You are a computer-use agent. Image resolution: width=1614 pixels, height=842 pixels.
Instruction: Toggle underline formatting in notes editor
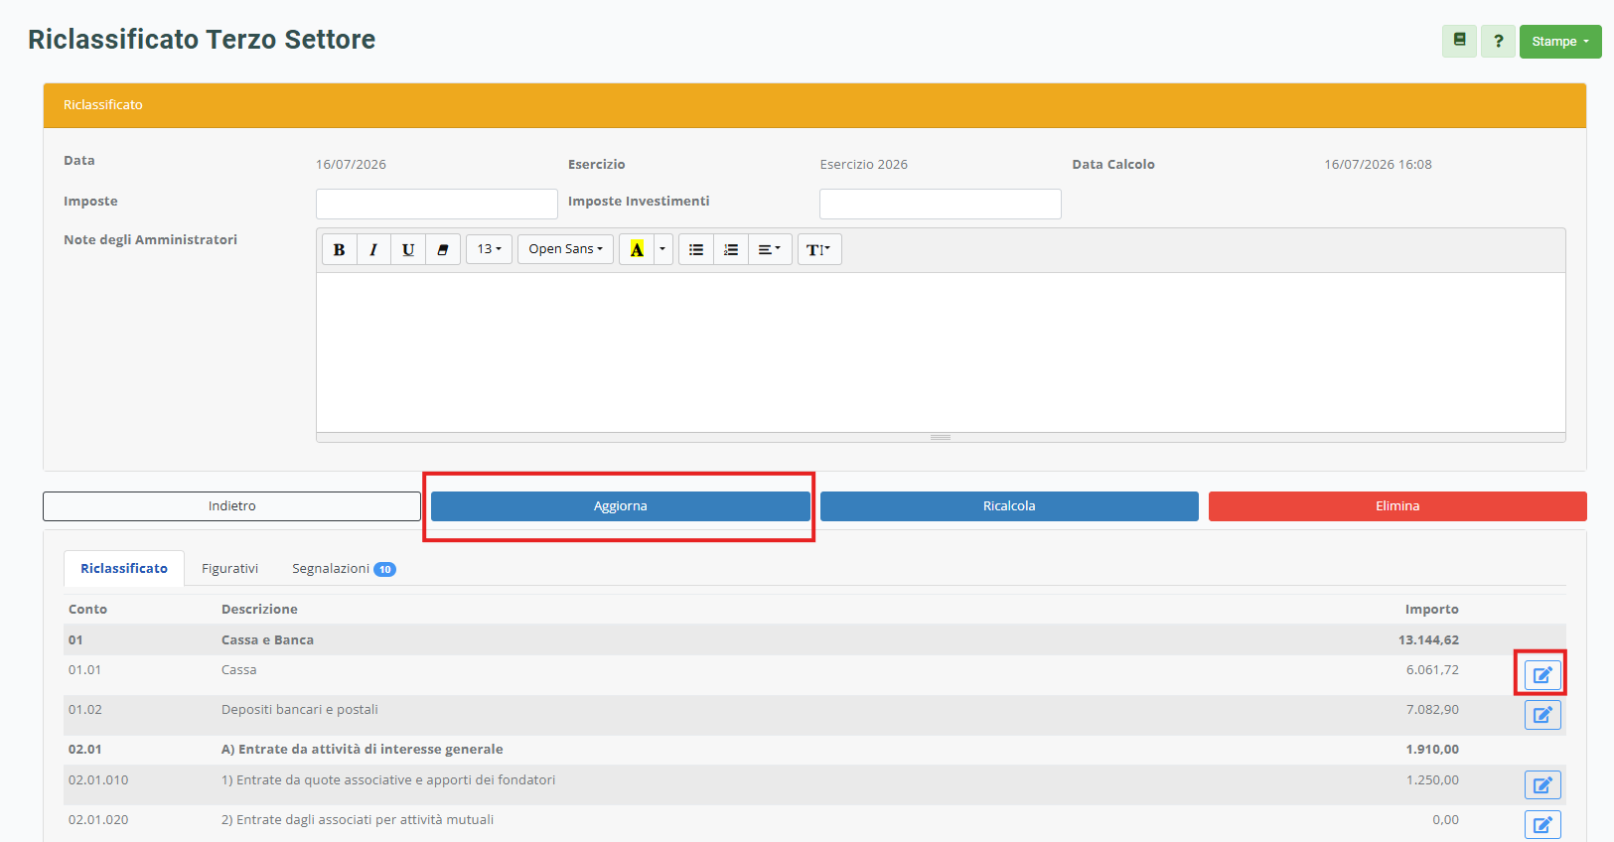click(x=408, y=249)
